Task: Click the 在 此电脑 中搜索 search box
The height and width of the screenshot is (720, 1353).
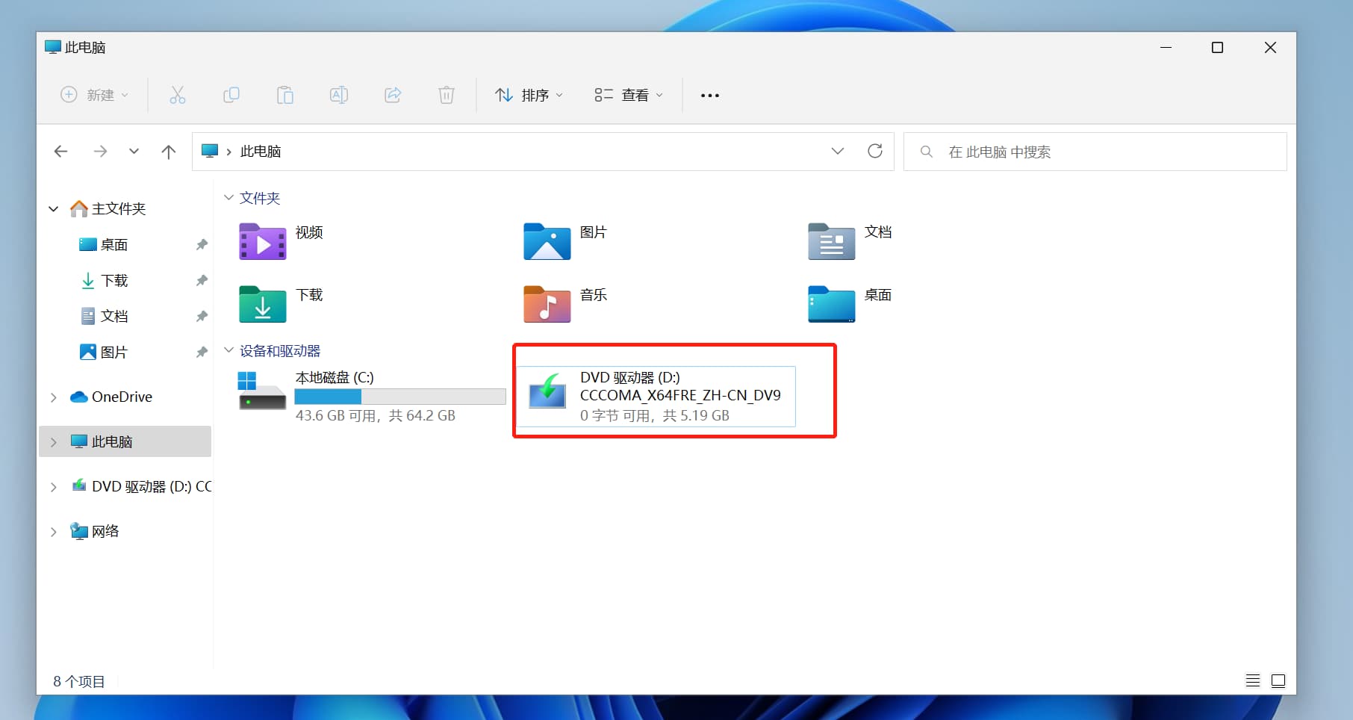Action: pos(1094,152)
